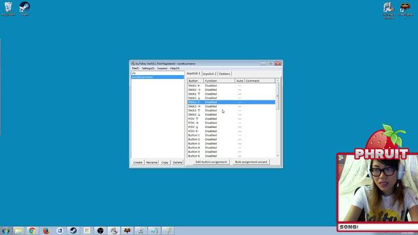Select the highlighted profile in the list
This screenshot has height=235, width=418.
click(157, 77)
